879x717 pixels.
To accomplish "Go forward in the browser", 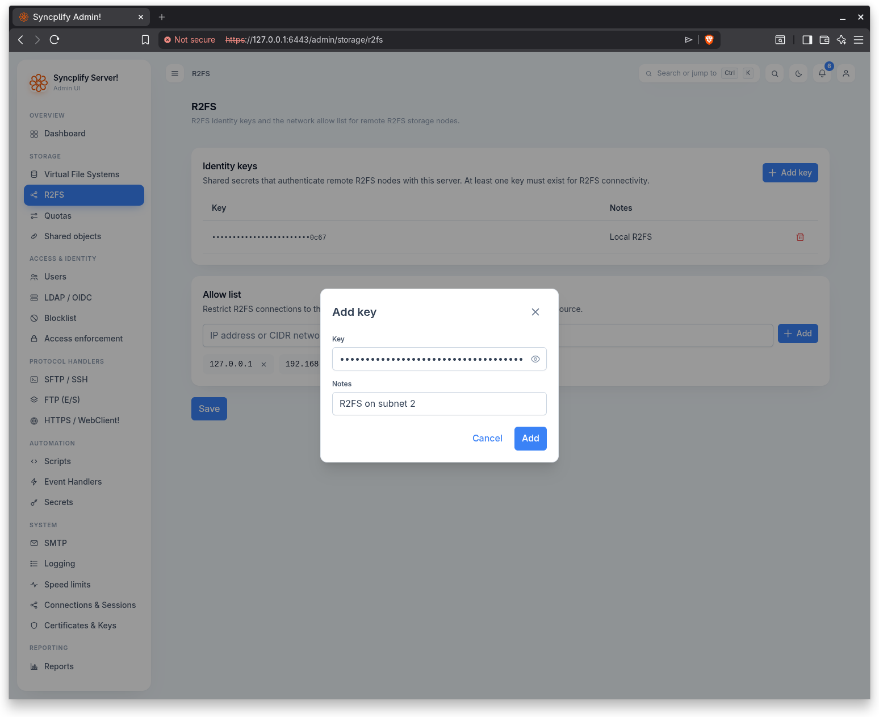I will tap(37, 40).
